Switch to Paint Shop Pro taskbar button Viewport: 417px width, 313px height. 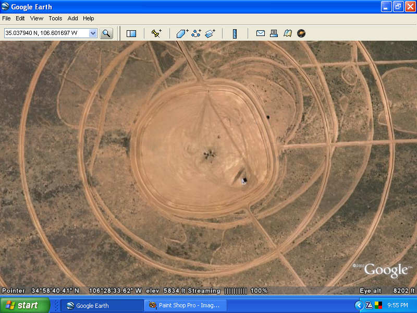pos(186,306)
